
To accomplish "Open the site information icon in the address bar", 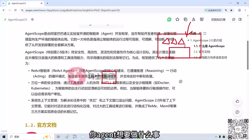I will point(22,10).
